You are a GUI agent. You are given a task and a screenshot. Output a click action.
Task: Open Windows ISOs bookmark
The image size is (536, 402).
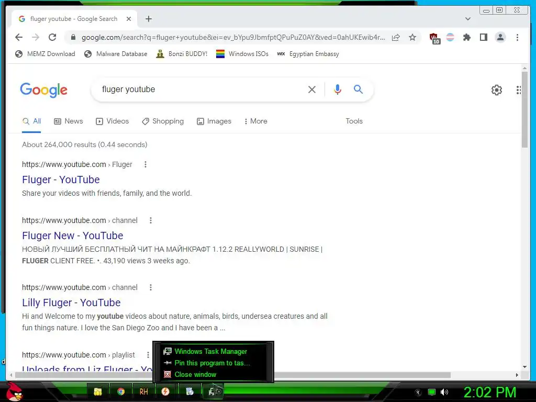(x=242, y=54)
